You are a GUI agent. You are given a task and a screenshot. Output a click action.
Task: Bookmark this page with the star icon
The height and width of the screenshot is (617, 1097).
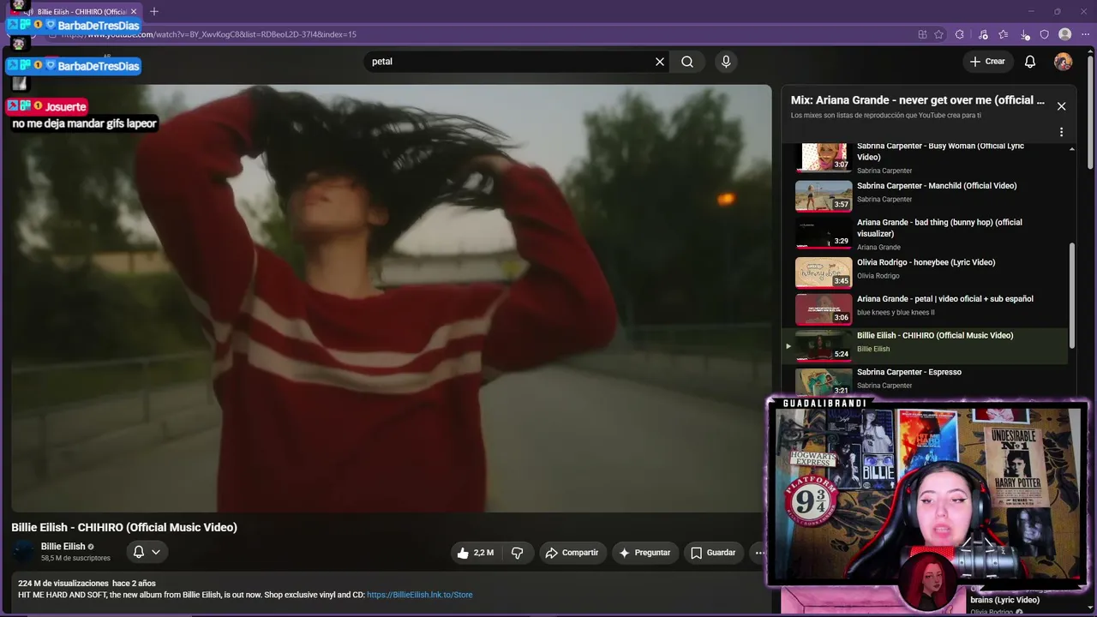[x=939, y=34]
